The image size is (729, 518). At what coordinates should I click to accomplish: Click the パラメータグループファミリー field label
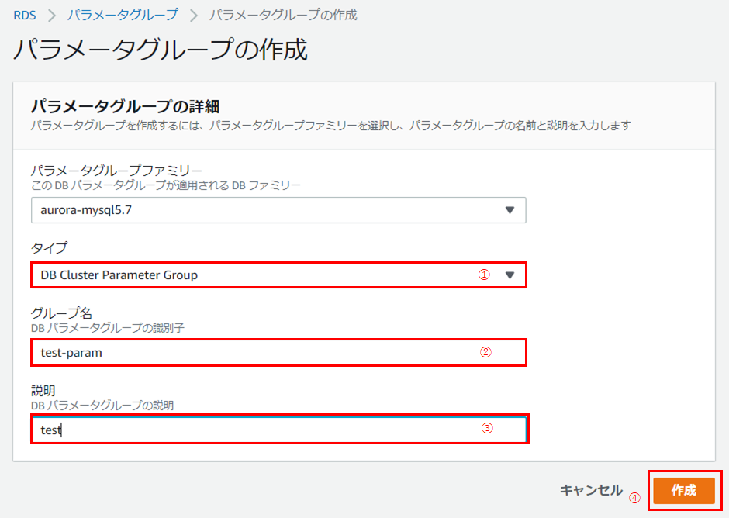pyautogui.click(x=116, y=171)
